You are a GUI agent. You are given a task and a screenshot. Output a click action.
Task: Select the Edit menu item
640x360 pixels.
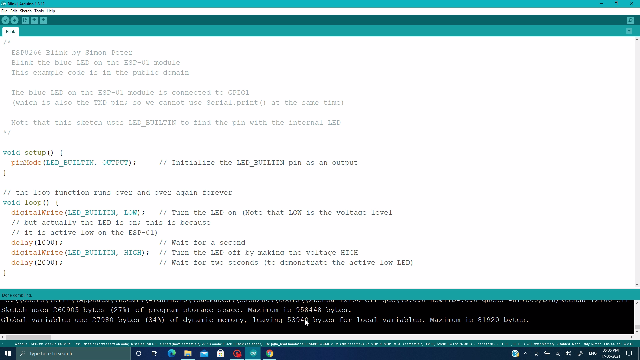pyautogui.click(x=14, y=11)
